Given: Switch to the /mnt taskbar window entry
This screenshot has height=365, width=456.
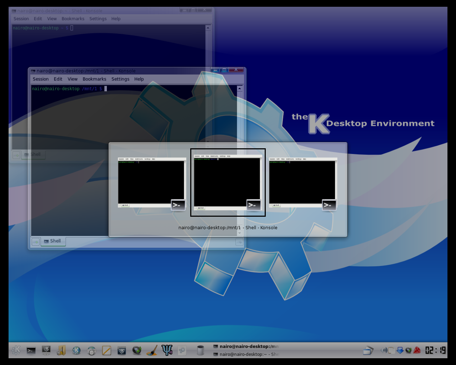Looking at the screenshot, I should click(x=246, y=346).
